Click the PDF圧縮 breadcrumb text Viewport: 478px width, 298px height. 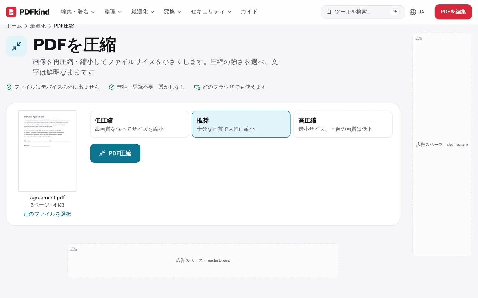pos(64,26)
